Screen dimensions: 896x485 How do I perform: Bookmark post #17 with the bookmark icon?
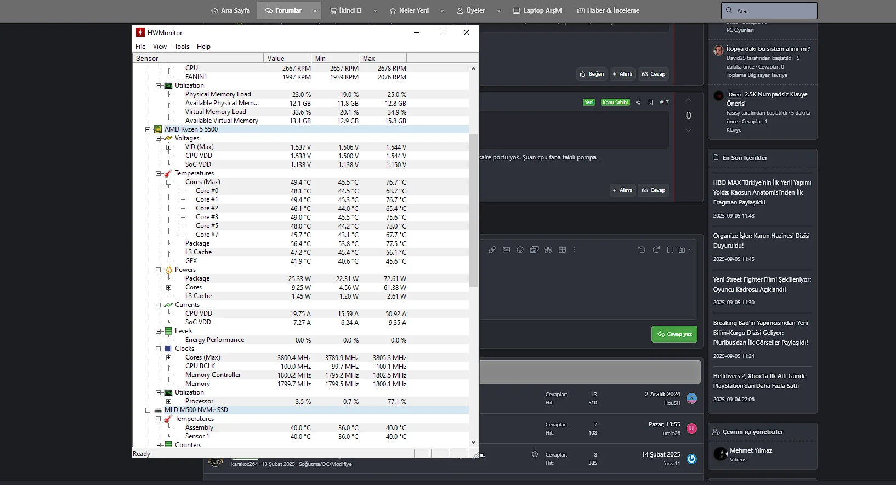point(650,102)
